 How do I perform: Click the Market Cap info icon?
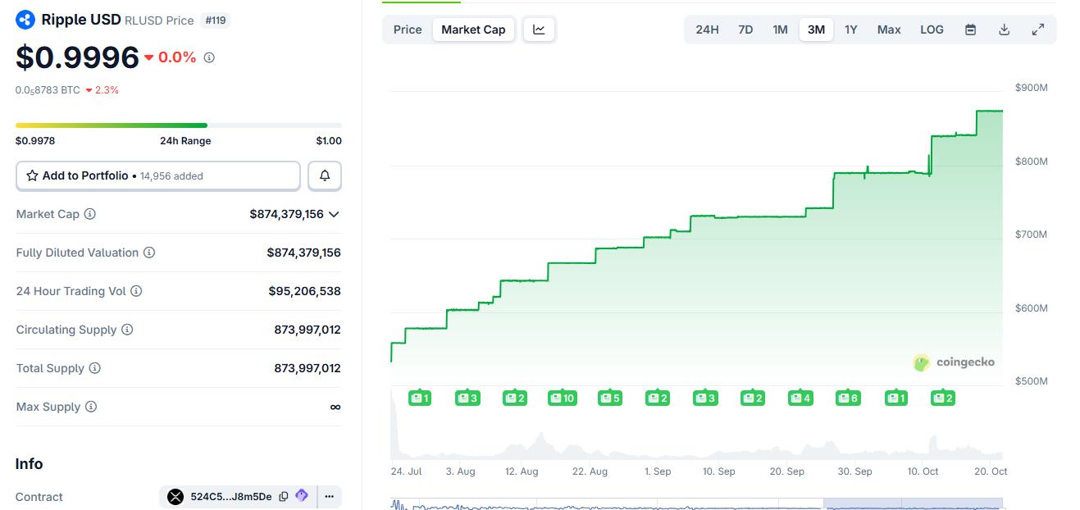tap(90, 214)
